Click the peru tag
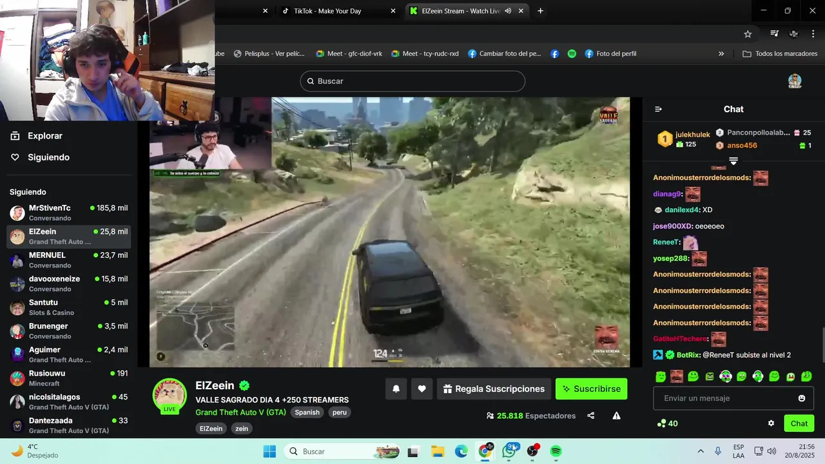Screen dimensions: 825x464 tap(340, 412)
